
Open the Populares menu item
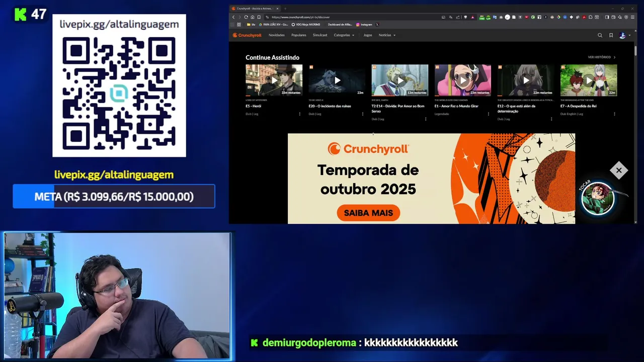coord(298,35)
